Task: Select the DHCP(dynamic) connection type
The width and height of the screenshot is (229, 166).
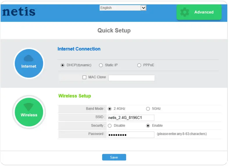Action: [63, 65]
